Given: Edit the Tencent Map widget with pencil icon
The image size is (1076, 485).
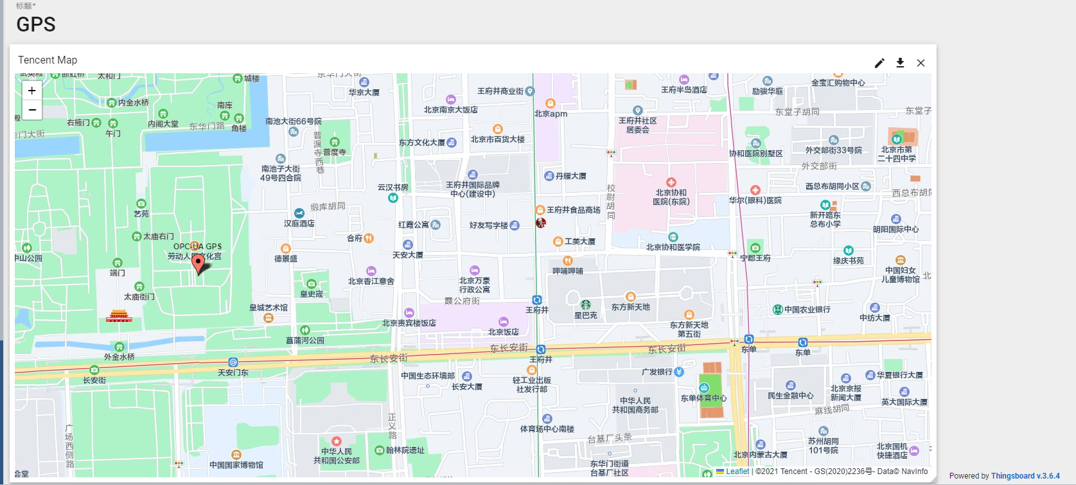Looking at the screenshot, I should point(879,63).
